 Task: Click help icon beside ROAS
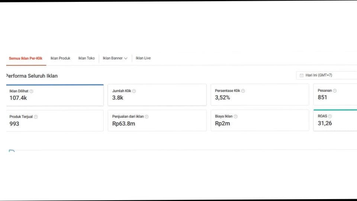(330, 116)
